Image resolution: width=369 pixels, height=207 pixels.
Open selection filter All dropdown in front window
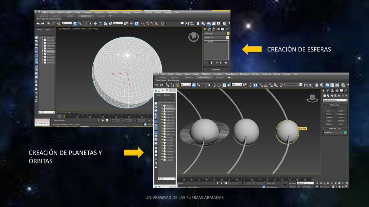click(186, 84)
